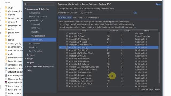Click the default-thumbnail image file icon
Image resolution: width=171 pixels, height=96 pixels.
pos(6,68)
